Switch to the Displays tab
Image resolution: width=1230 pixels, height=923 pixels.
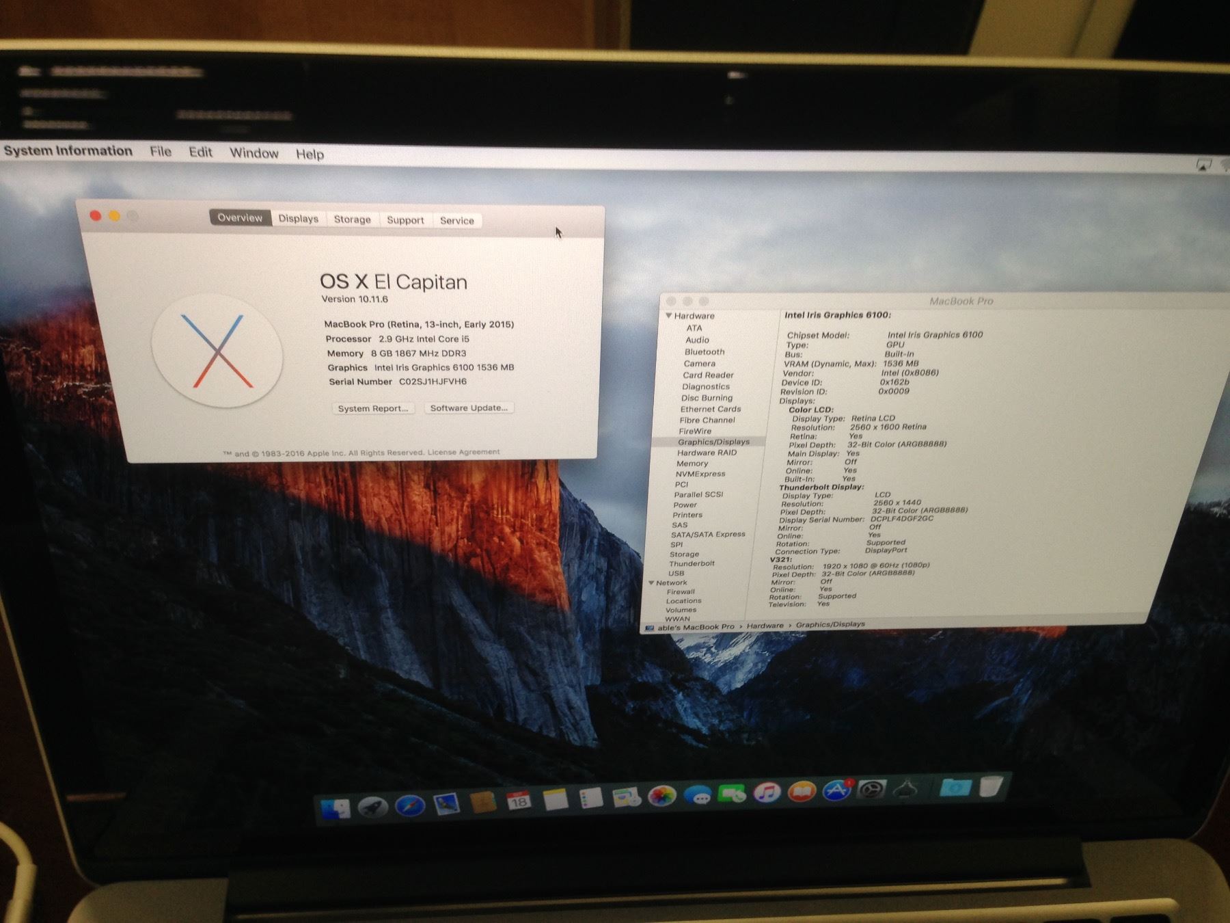click(x=298, y=219)
